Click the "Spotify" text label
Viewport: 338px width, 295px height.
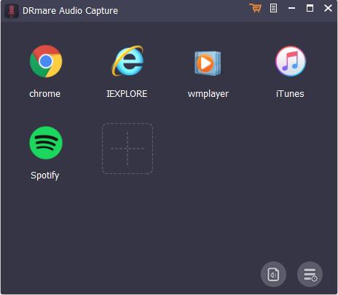pyautogui.click(x=45, y=176)
